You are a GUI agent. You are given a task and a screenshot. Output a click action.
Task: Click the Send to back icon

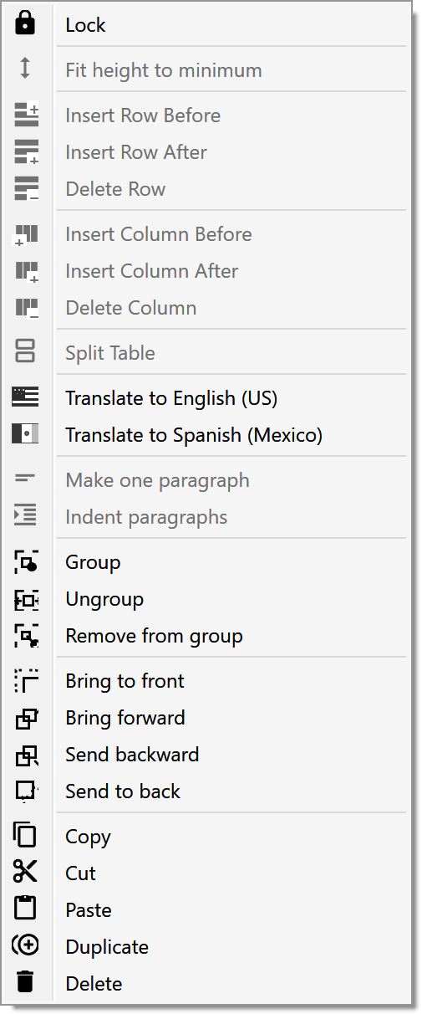pyautogui.click(x=26, y=791)
